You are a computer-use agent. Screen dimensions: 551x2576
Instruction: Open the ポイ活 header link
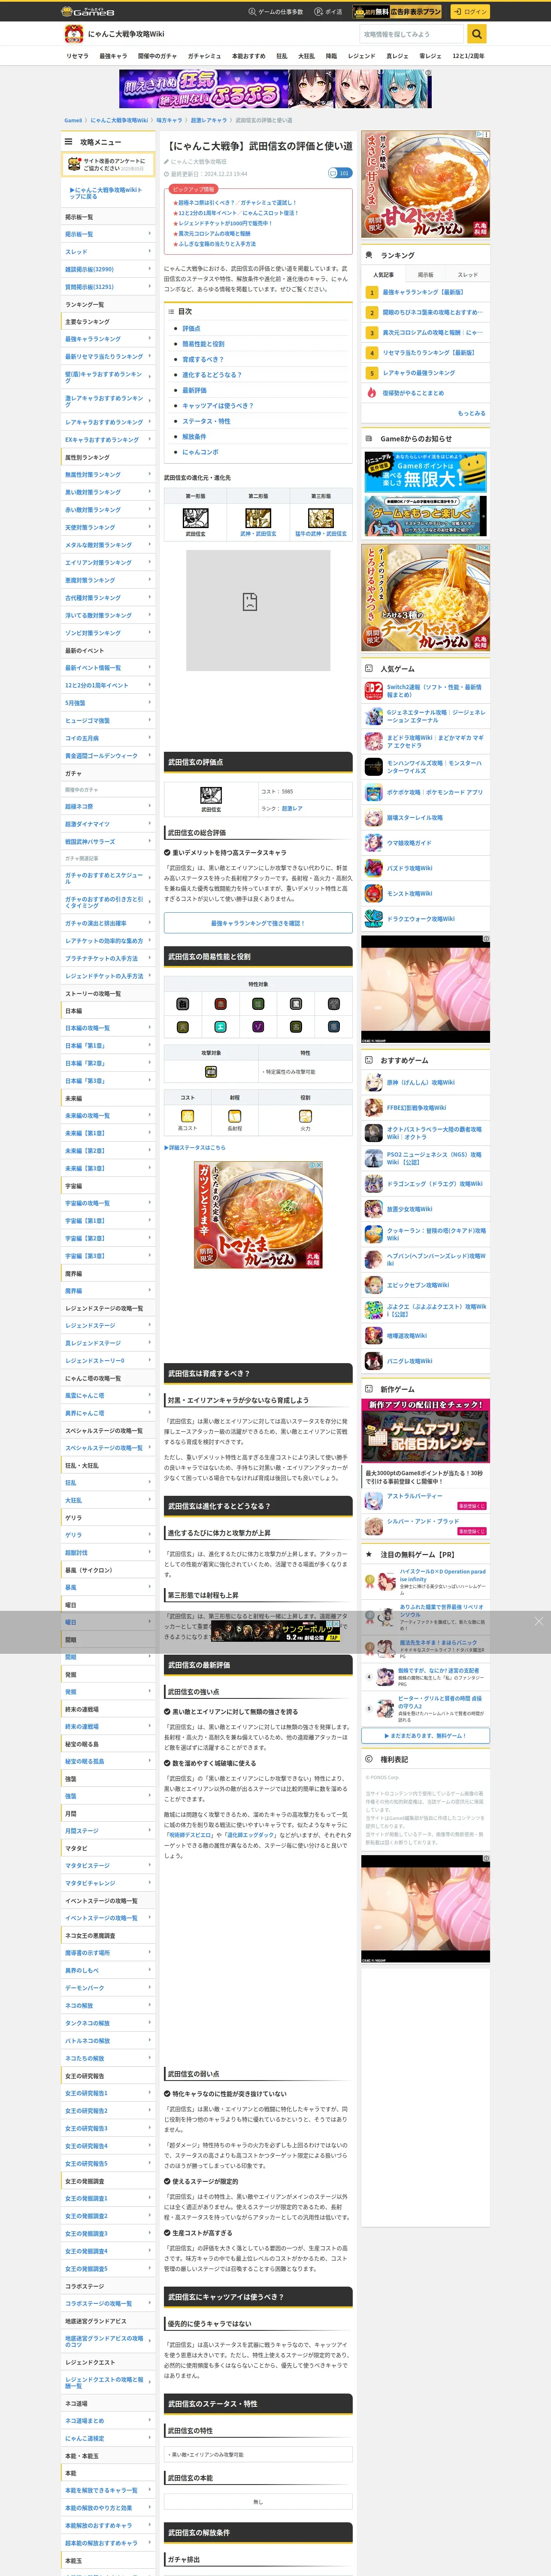tap(328, 12)
